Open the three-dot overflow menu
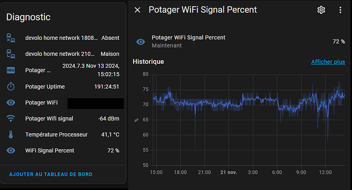This screenshot has width=352, height=190. [x=340, y=10]
